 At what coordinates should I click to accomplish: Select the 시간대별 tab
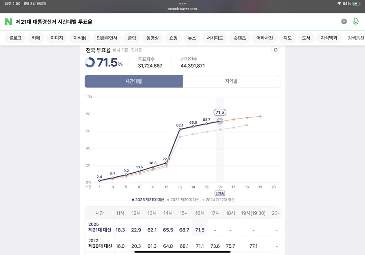point(134,81)
